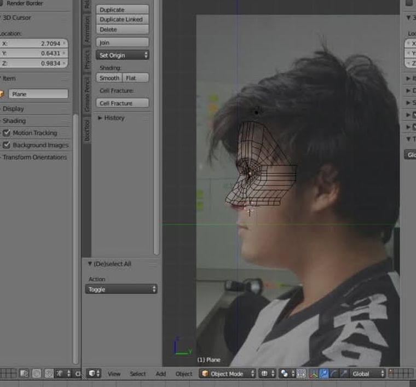Switch to the Grease Pencil tab
Image resolution: width=416 pixels, height=387 pixels.
87,95
